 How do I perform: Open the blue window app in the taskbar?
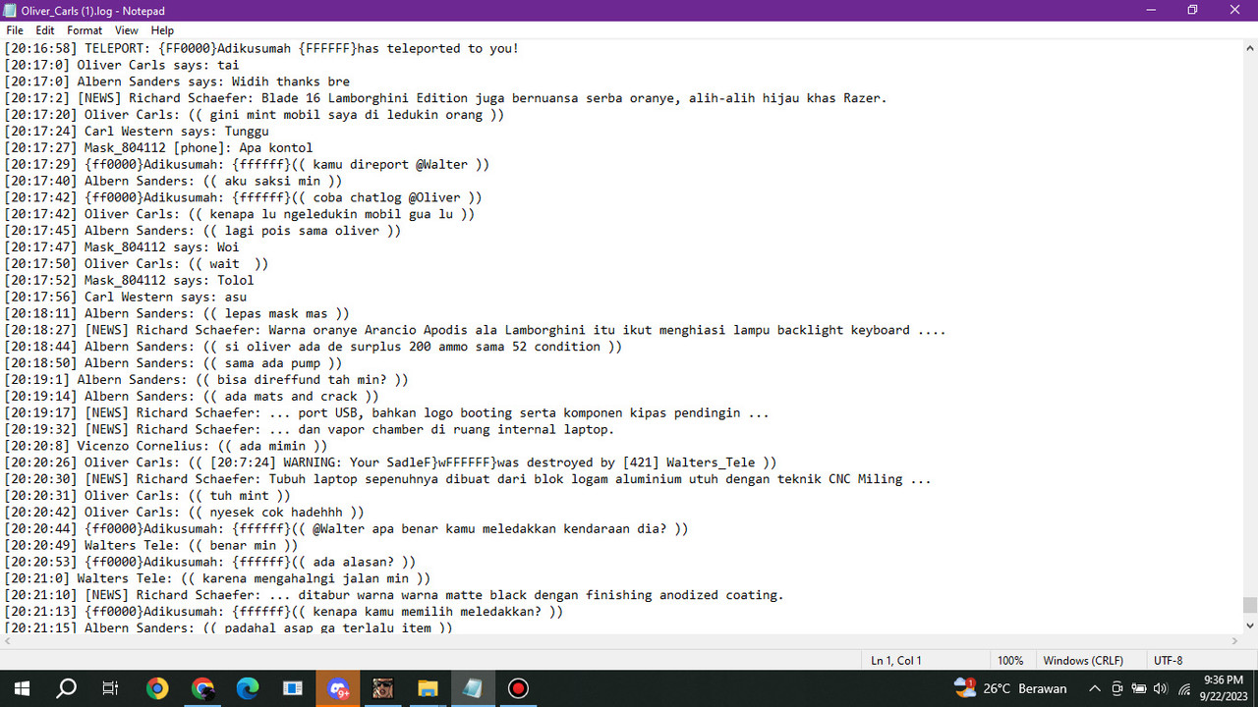click(293, 688)
